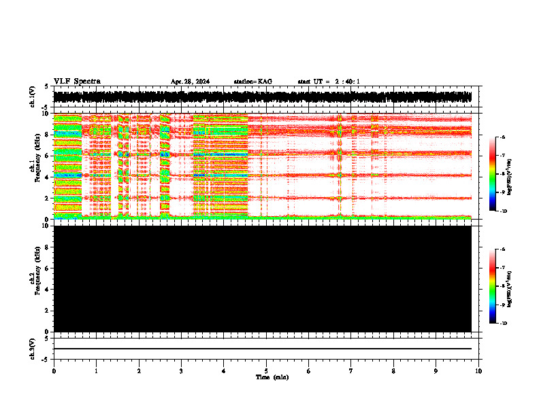Click the log(PSD) units label beside ch.2 color bar
The image size is (539, 416).
point(510,290)
